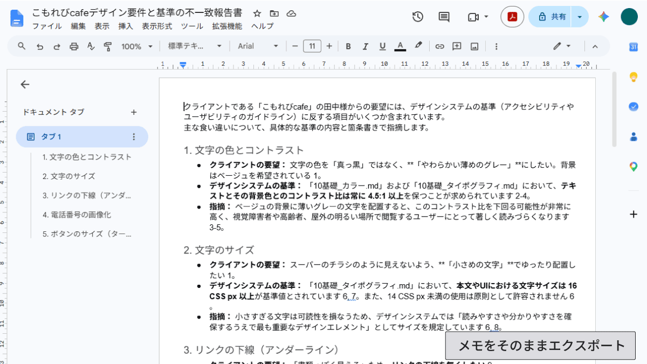Open Gemini sparkle assistant

coord(603,17)
